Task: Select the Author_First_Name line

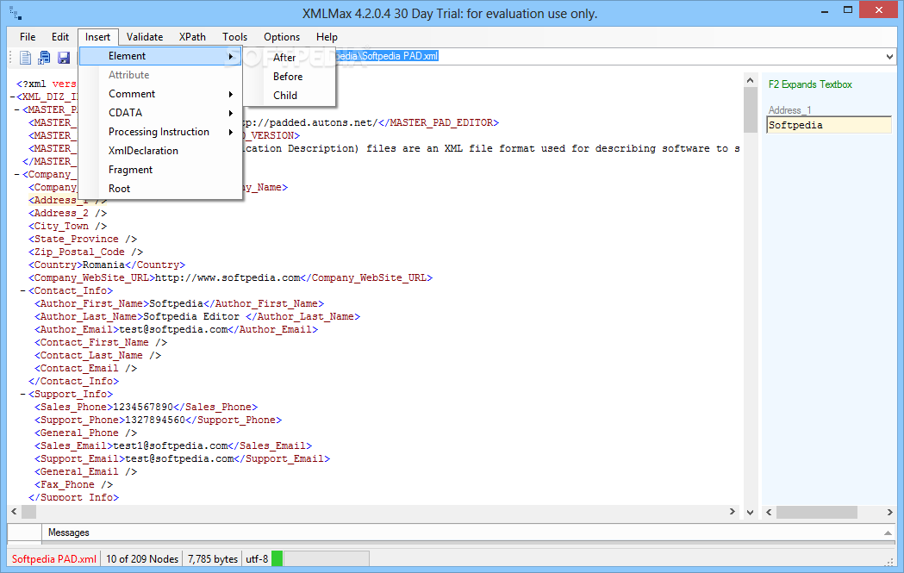Action: (x=179, y=304)
